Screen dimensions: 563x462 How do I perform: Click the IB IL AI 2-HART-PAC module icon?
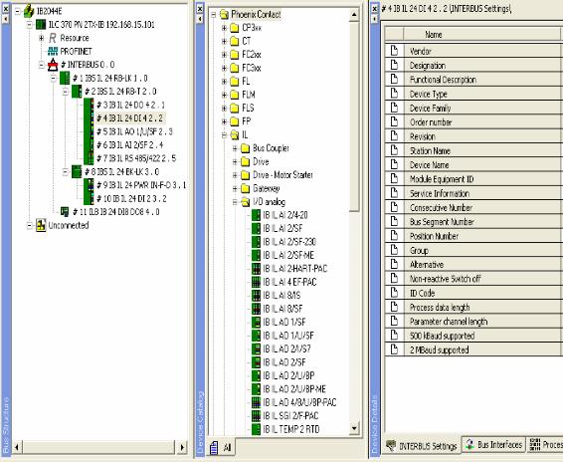coord(256,269)
